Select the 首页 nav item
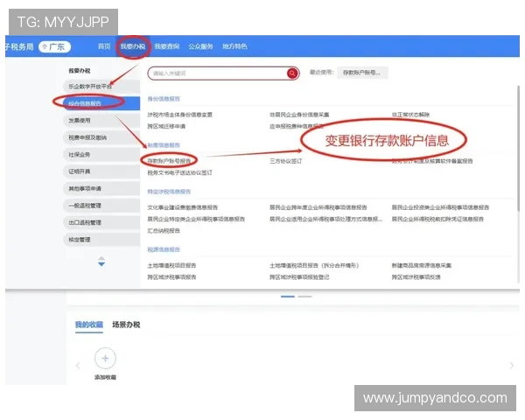The height and width of the screenshot is (420, 525). (x=104, y=46)
